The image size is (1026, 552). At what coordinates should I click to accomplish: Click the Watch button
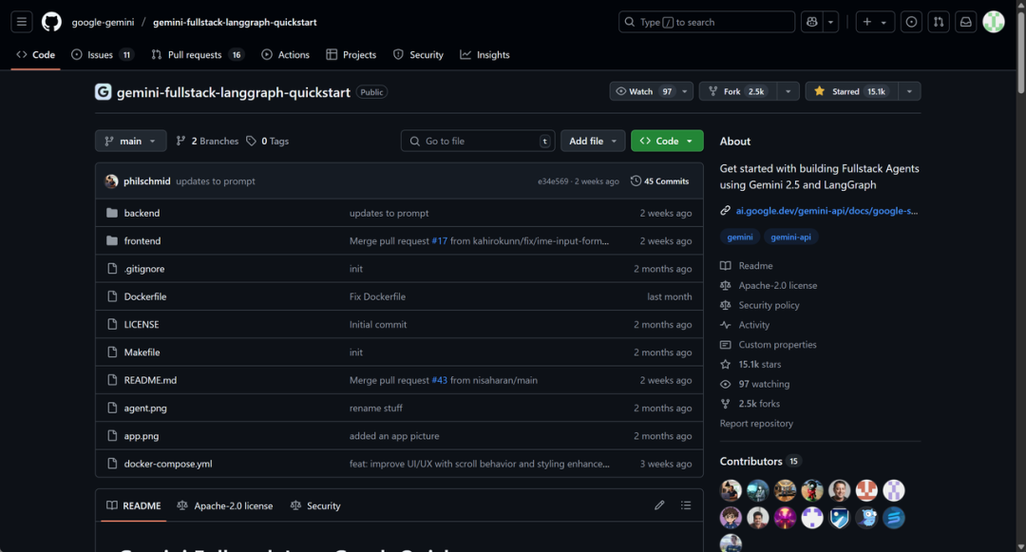pos(643,91)
